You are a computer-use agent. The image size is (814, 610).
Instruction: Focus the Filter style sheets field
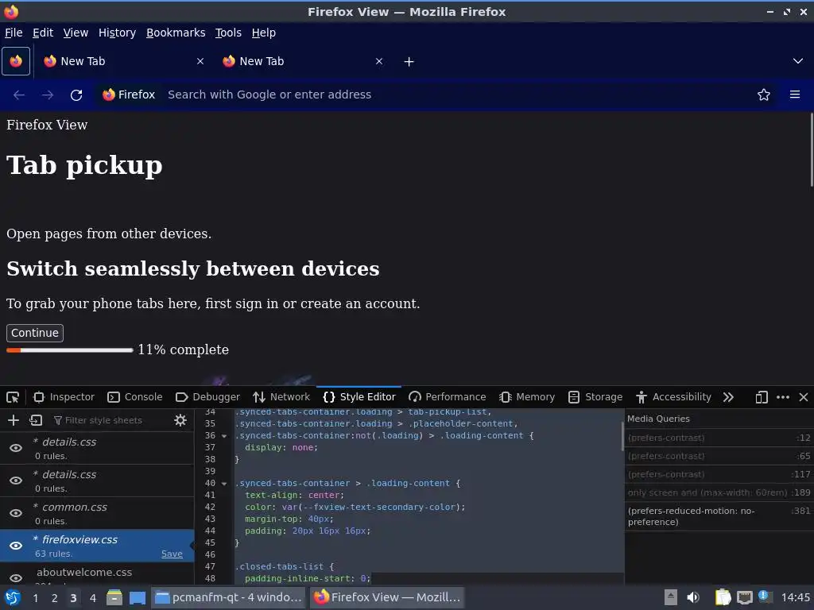pos(109,420)
